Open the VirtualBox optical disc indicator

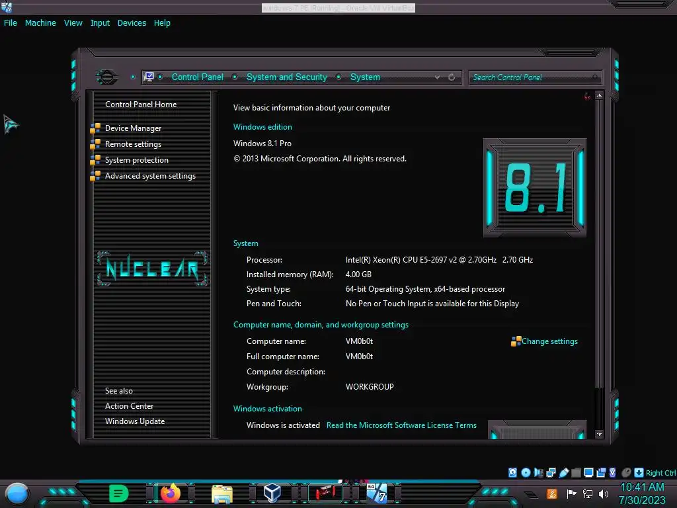526,472
